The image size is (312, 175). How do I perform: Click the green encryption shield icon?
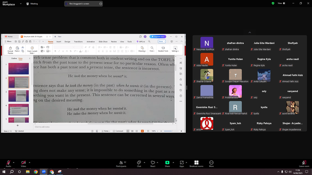[273, 3]
